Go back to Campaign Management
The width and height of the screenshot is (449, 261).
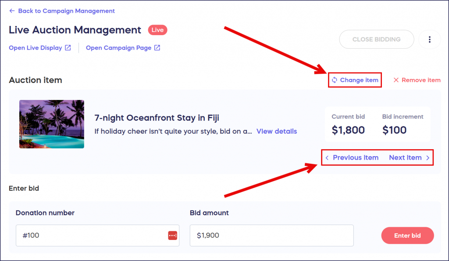[x=67, y=11]
